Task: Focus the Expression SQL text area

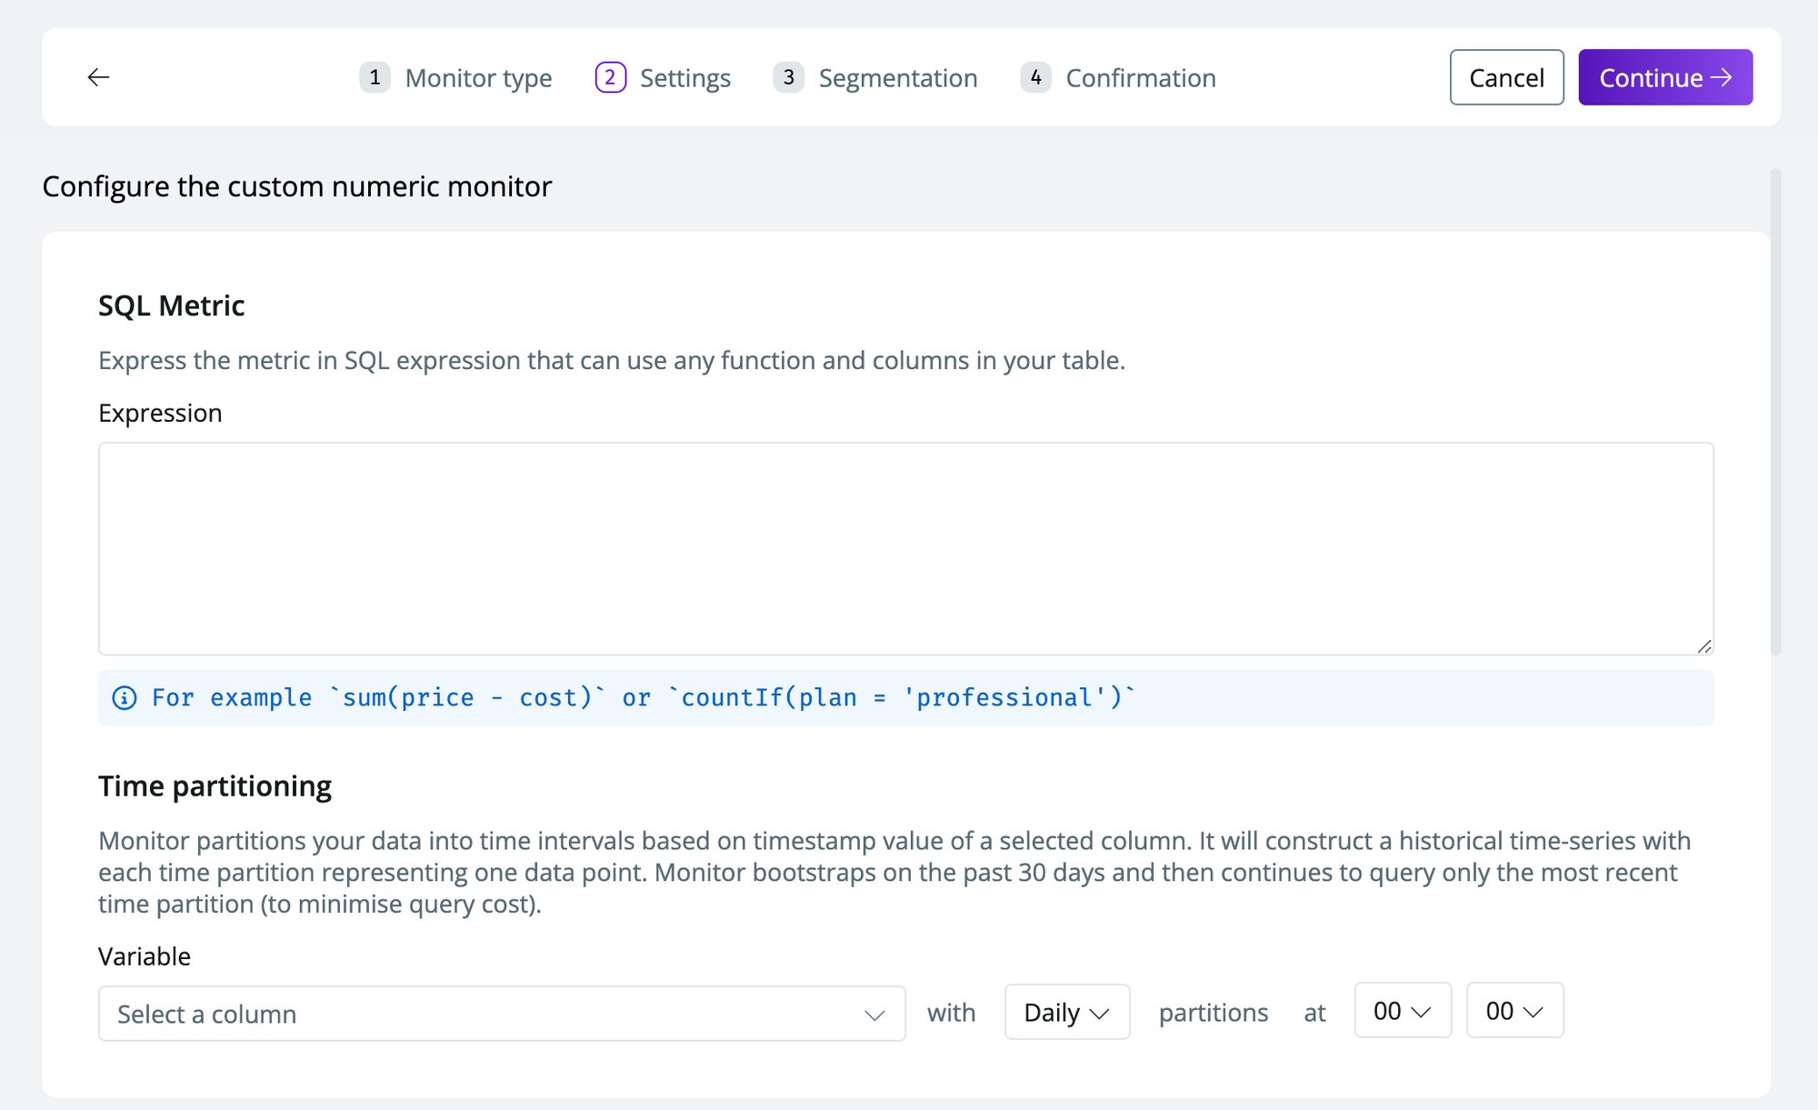Action: coord(905,548)
